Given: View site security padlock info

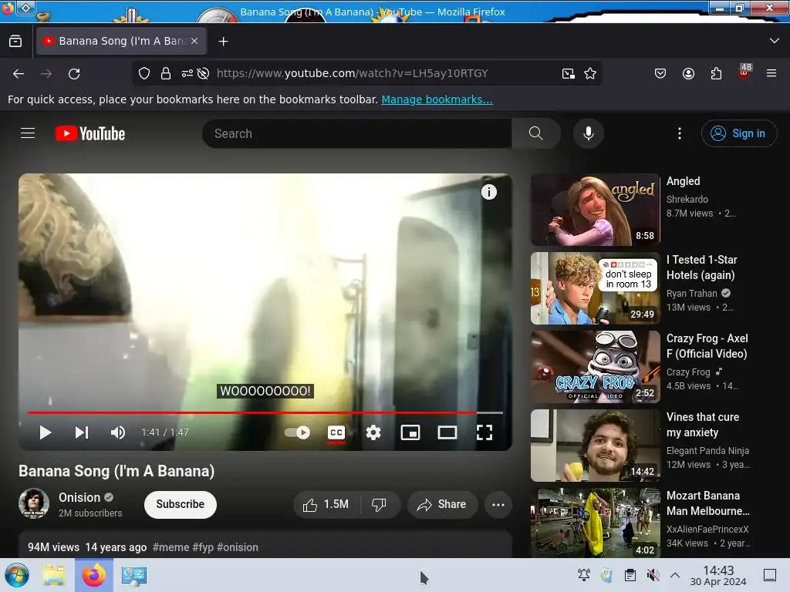Looking at the screenshot, I should pos(166,73).
